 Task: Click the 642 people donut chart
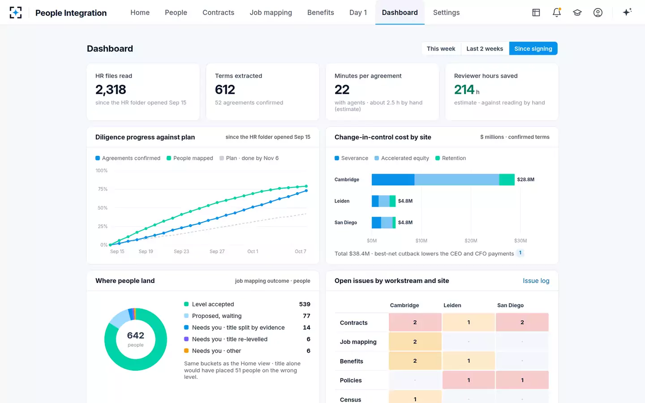pos(136,339)
